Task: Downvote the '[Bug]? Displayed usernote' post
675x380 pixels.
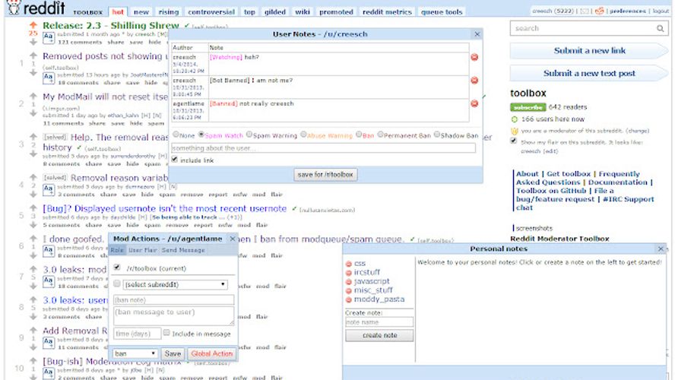Action: [33, 225]
